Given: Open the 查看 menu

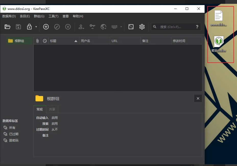Looking at the screenshot, I should coord(66,16).
